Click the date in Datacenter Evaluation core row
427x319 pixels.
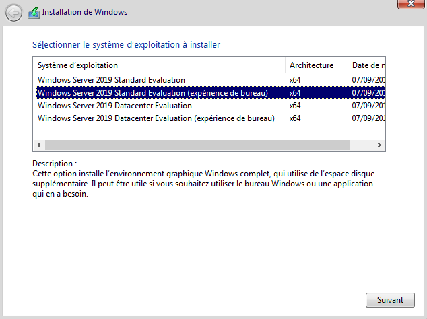[368, 106]
